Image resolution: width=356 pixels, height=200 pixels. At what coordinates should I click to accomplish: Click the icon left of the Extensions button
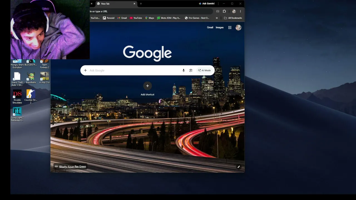218,11
